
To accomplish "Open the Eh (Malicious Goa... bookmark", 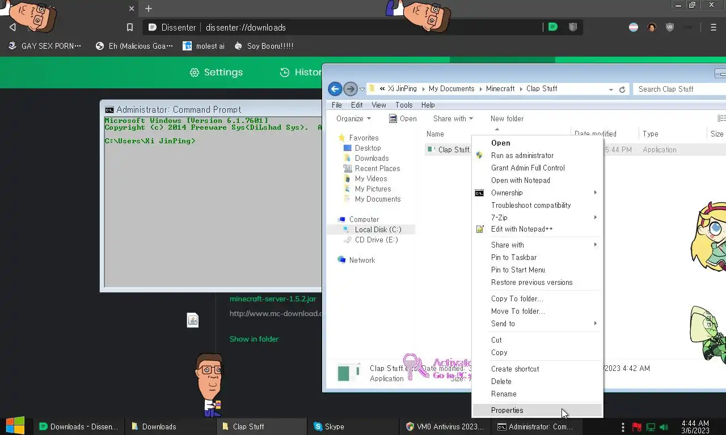I will (x=134, y=46).
